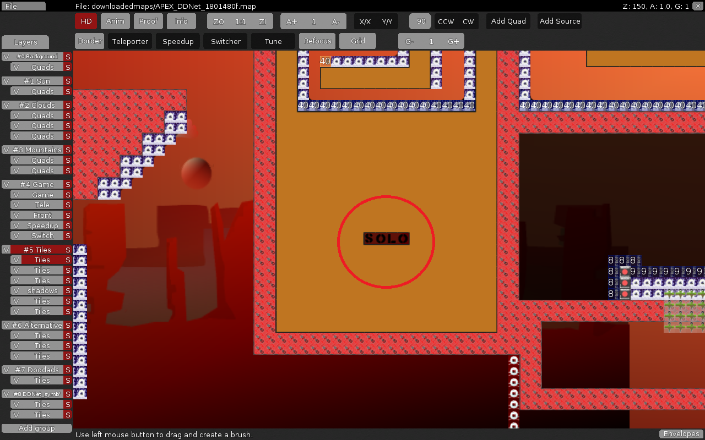Image resolution: width=705 pixels, height=440 pixels.
Task: Hide the shadows layer using its V button
Action: tap(16, 290)
